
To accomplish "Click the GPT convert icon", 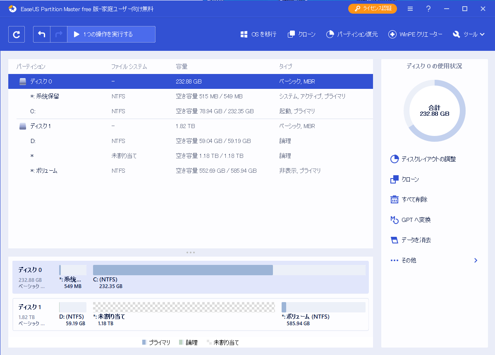I will pyautogui.click(x=394, y=219).
